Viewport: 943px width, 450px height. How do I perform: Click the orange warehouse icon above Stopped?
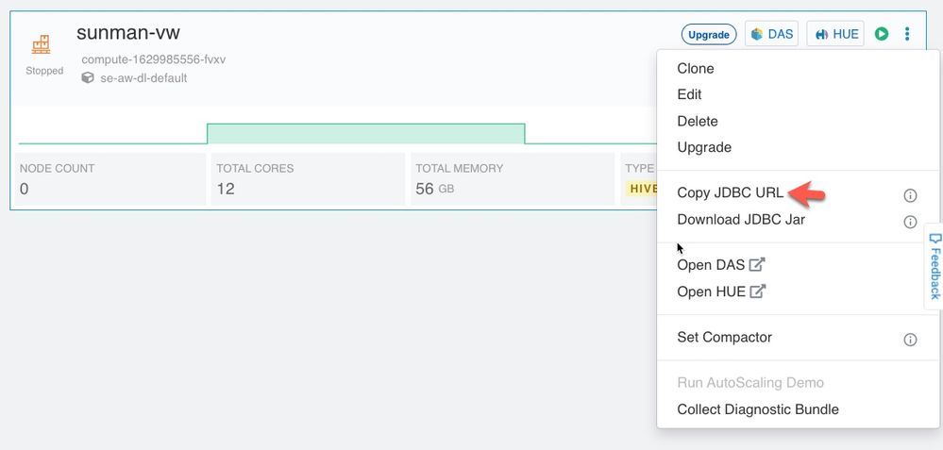(42, 44)
